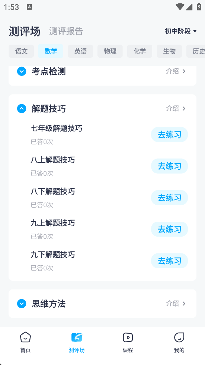205x365 pixels.
Task: Open 介绍 link for 解题技巧
Action: 176,109
